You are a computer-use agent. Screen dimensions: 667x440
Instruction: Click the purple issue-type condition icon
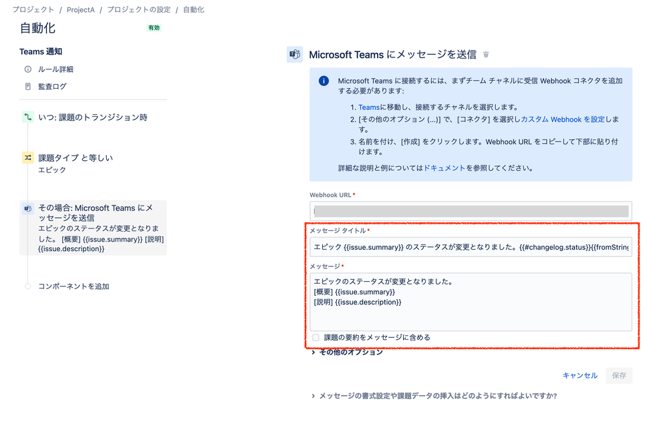click(x=27, y=157)
